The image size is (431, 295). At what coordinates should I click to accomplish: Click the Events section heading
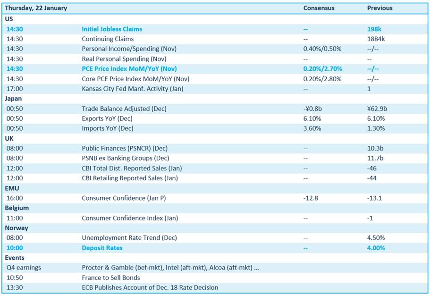[15, 258]
